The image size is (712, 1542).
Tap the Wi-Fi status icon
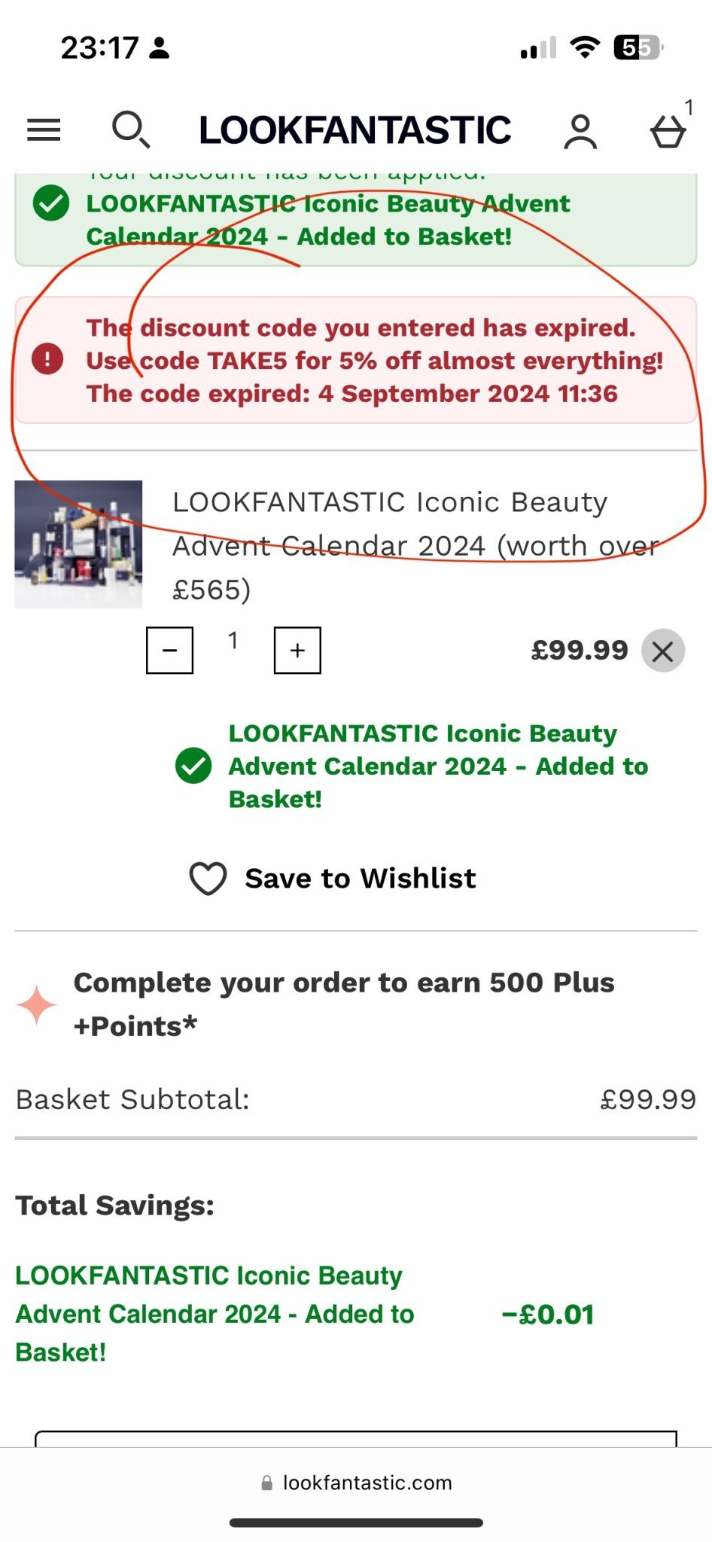(x=585, y=47)
